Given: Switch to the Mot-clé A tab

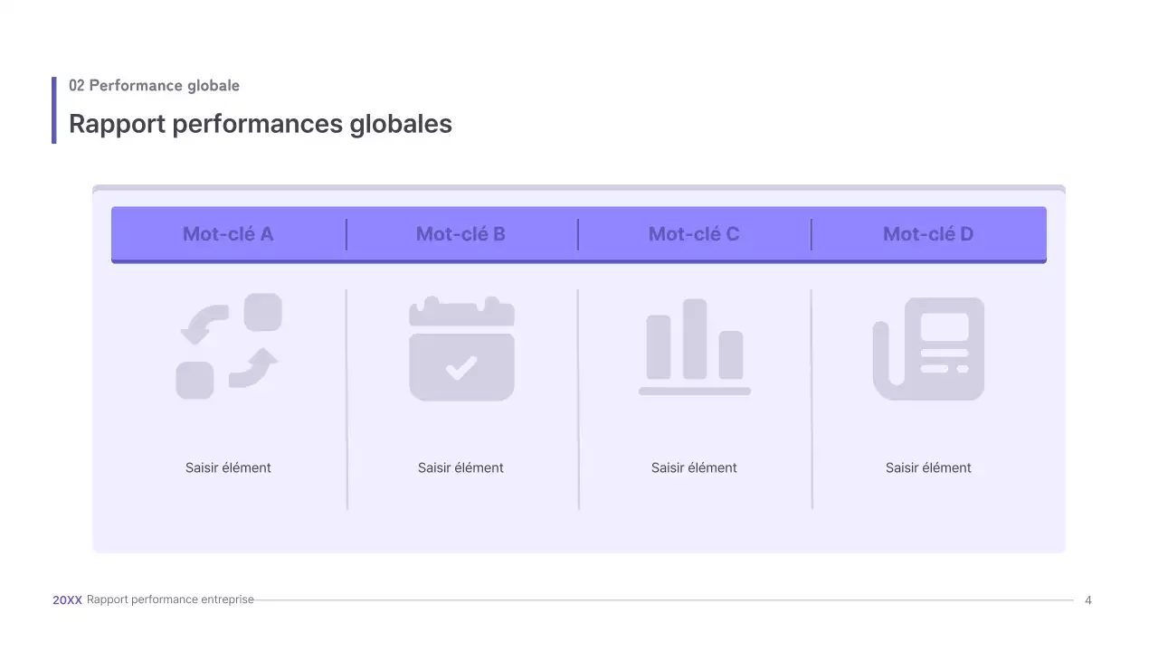Looking at the screenshot, I should [228, 234].
